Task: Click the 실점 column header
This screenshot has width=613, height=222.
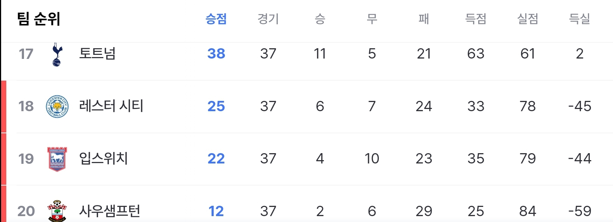Action: point(528,18)
